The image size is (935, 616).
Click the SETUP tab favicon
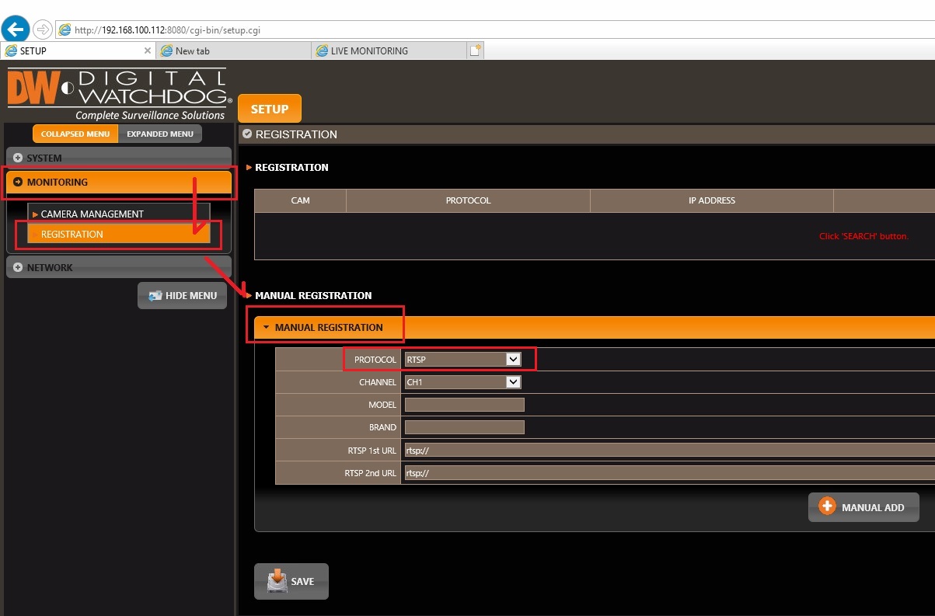[12, 50]
